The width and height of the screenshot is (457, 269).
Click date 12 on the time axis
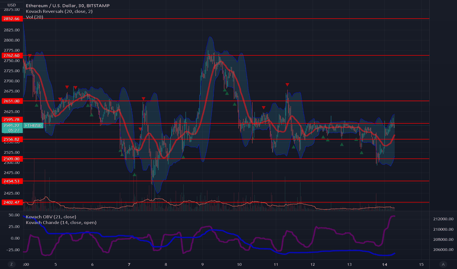tap(313, 264)
